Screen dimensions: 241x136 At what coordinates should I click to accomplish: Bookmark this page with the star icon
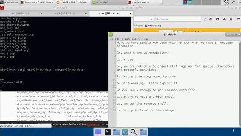[205, 19]
